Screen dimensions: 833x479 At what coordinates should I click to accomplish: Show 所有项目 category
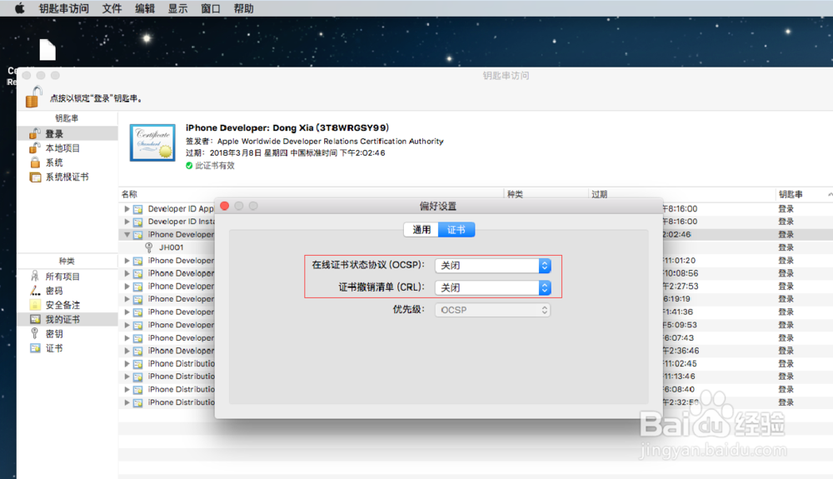(67, 276)
